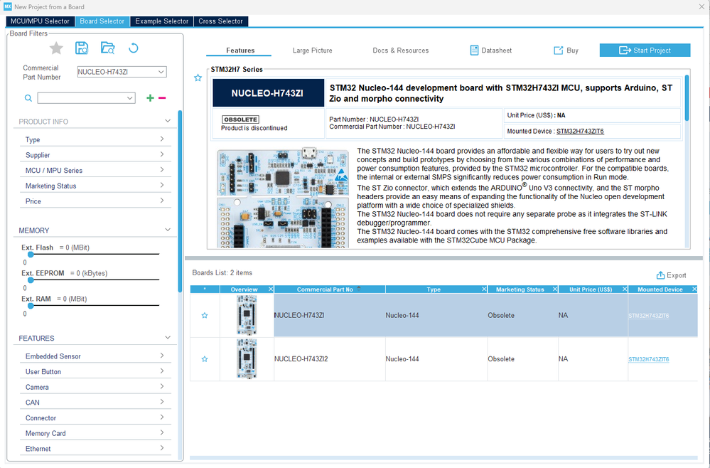The width and height of the screenshot is (710, 468).
Task: Collapse the MEMORY section
Action: click(x=168, y=230)
